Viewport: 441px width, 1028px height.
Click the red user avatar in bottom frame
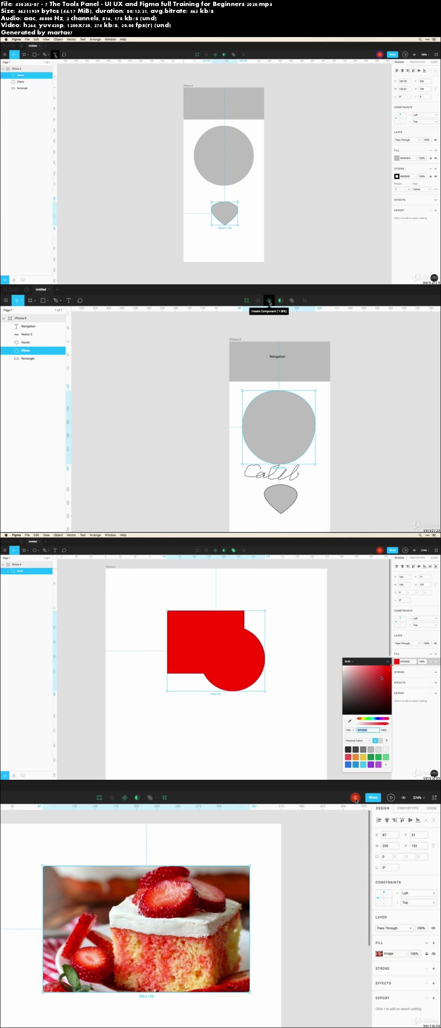coord(355,797)
